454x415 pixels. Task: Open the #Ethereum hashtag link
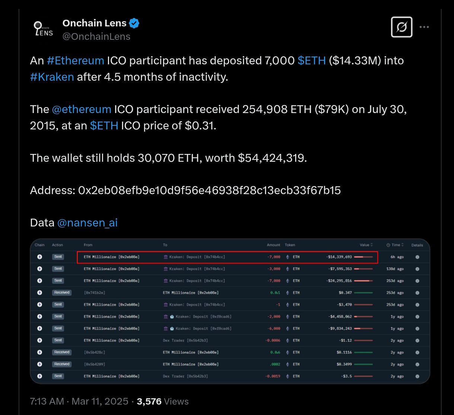[x=76, y=60]
